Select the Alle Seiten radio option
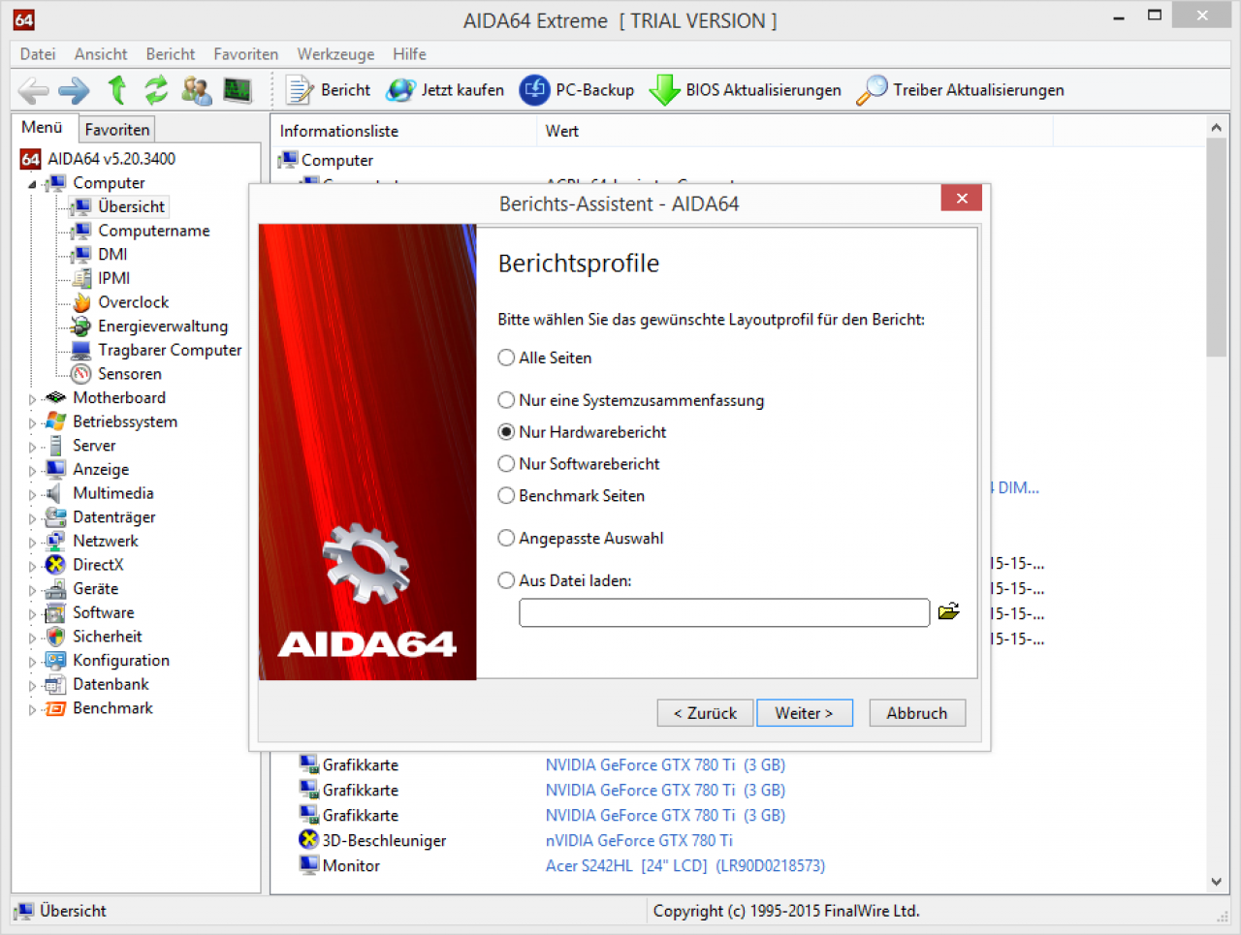This screenshot has height=935, width=1241. tap(506, 358)
